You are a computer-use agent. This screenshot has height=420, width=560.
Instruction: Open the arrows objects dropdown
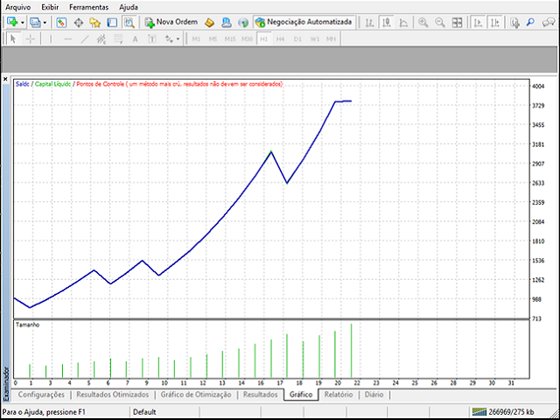(x=178, y=38)
